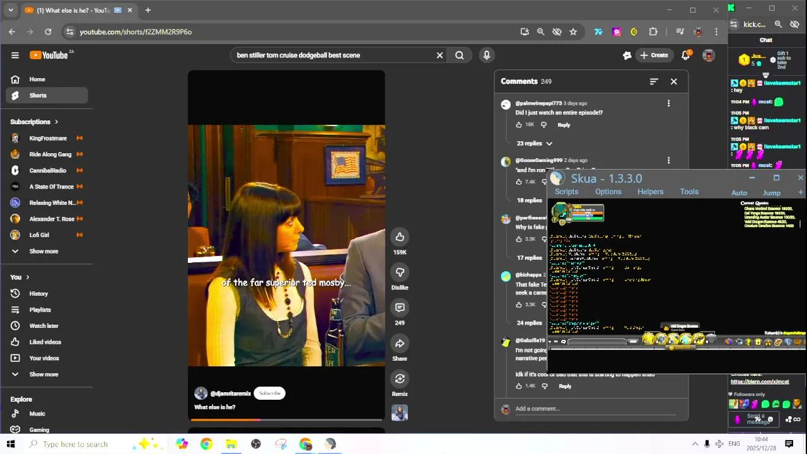Open the CannibalRadio subscription channel
The height and width of the screenshot is (454, 807).
[x=47, y=171]
